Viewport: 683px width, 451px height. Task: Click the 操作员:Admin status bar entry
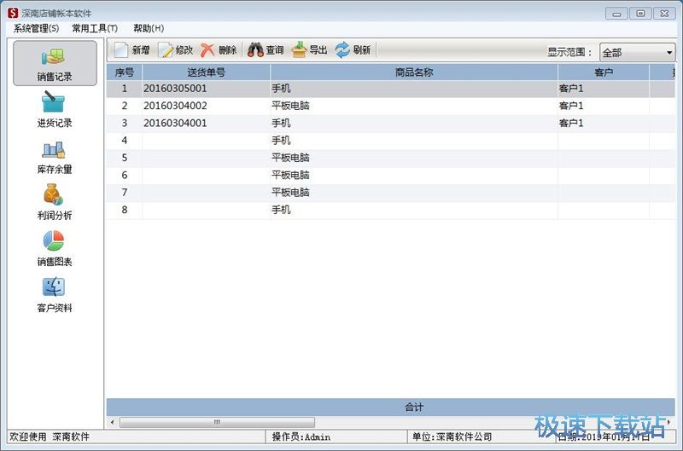coord(336,437)
